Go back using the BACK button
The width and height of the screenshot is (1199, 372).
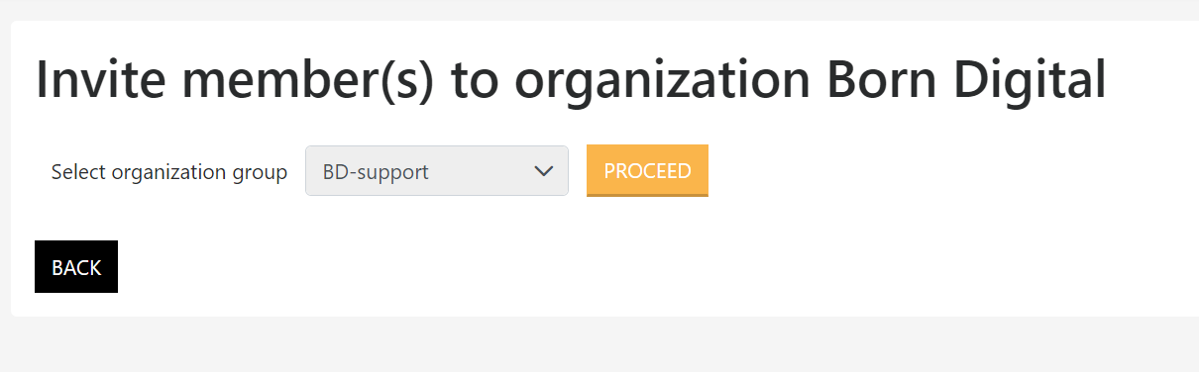click(x=76, y=267)
